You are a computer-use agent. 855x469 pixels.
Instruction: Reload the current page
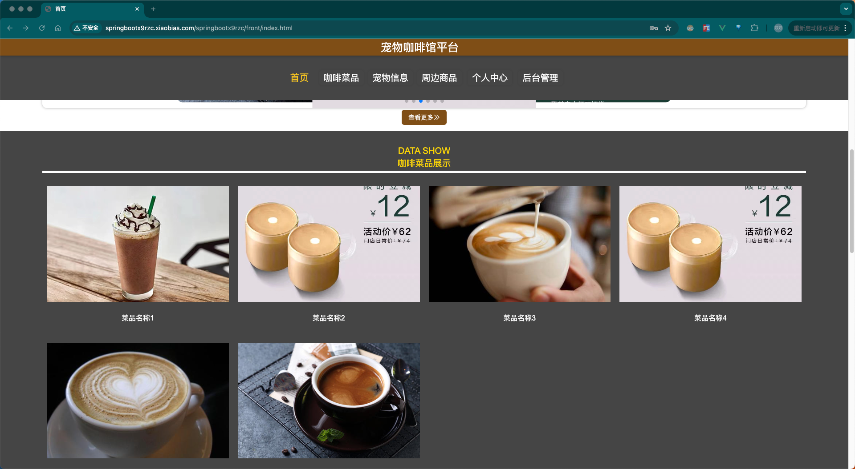click(42, 28)
